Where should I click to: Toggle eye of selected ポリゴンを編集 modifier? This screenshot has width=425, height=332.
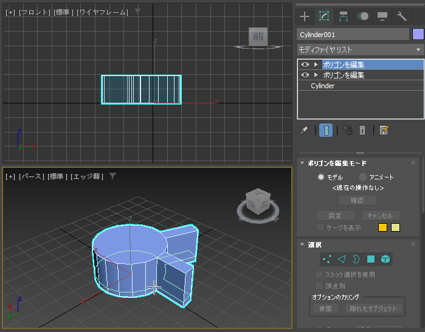305,64
